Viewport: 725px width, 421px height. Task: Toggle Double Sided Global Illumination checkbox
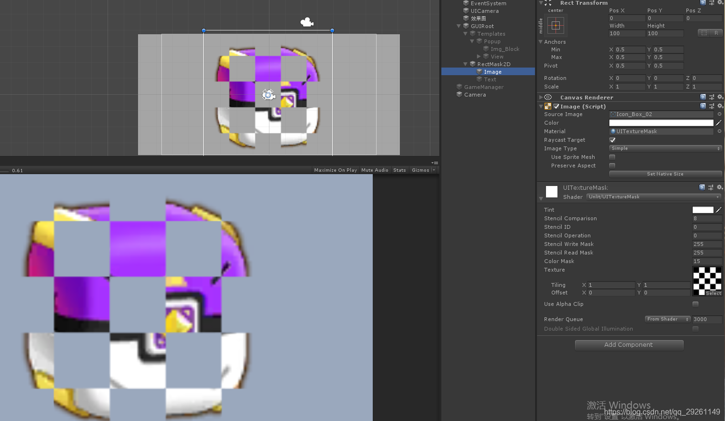[695, 329]
